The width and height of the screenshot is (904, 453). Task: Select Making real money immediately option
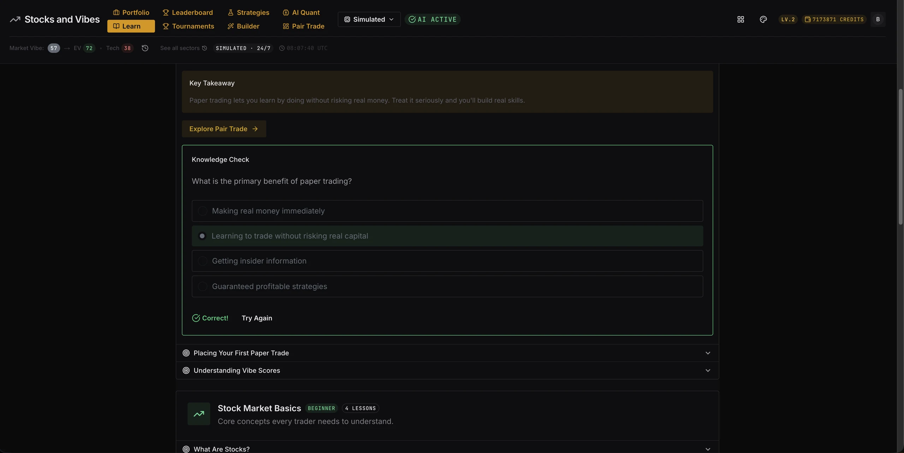(x=447, y=211)
